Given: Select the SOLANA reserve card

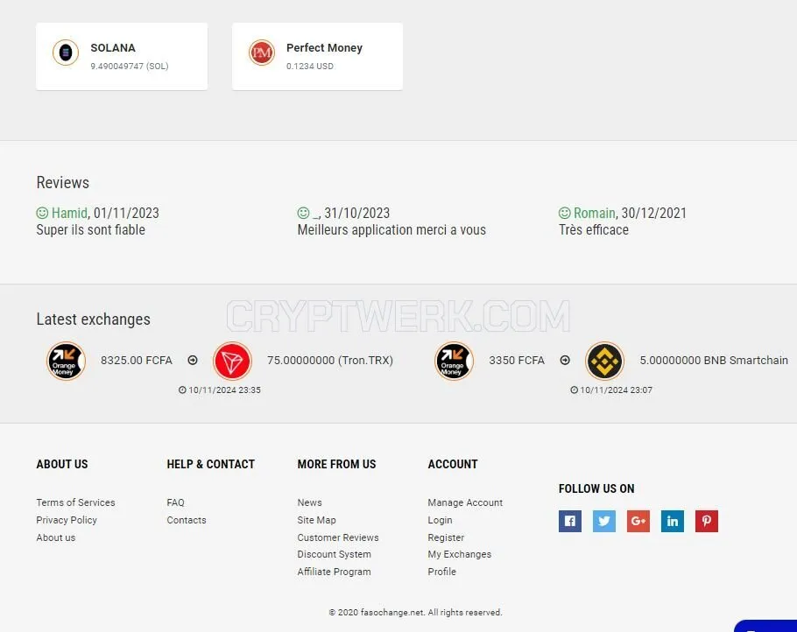Looking at the screenshot, I should pyautogui.click(x=122, y=56).
